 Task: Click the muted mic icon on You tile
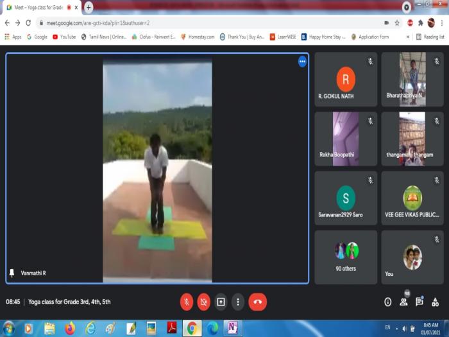click(437, 239)
